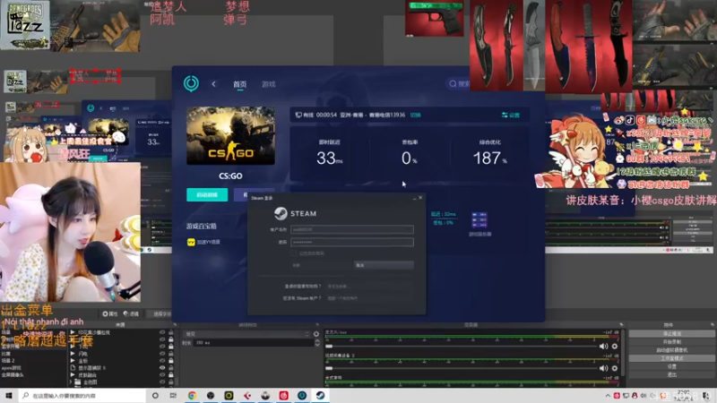Click the 开始录制 start recording button
Viewport: 717px width, 403px height.
point(671,342)
